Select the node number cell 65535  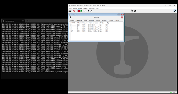coord(79,25)
